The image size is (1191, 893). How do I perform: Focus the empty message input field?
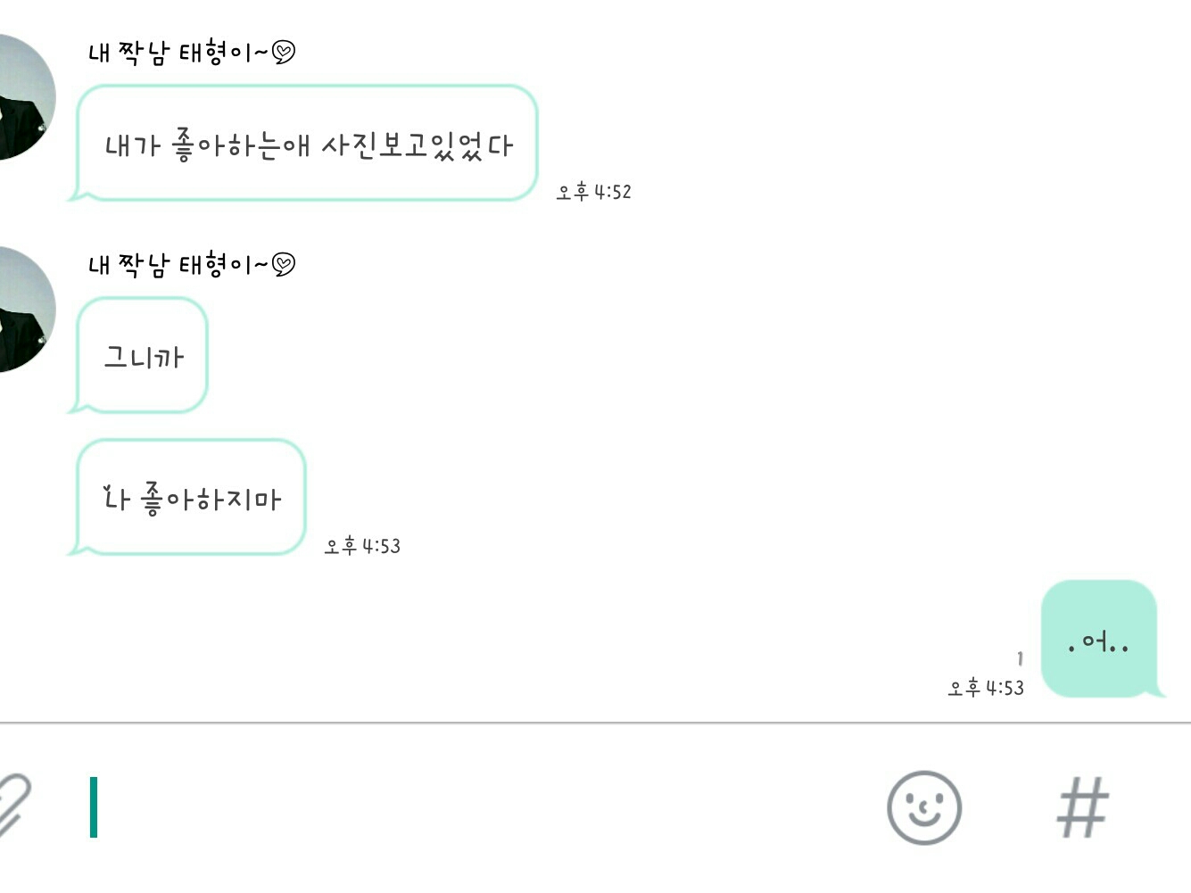[482, 807]
